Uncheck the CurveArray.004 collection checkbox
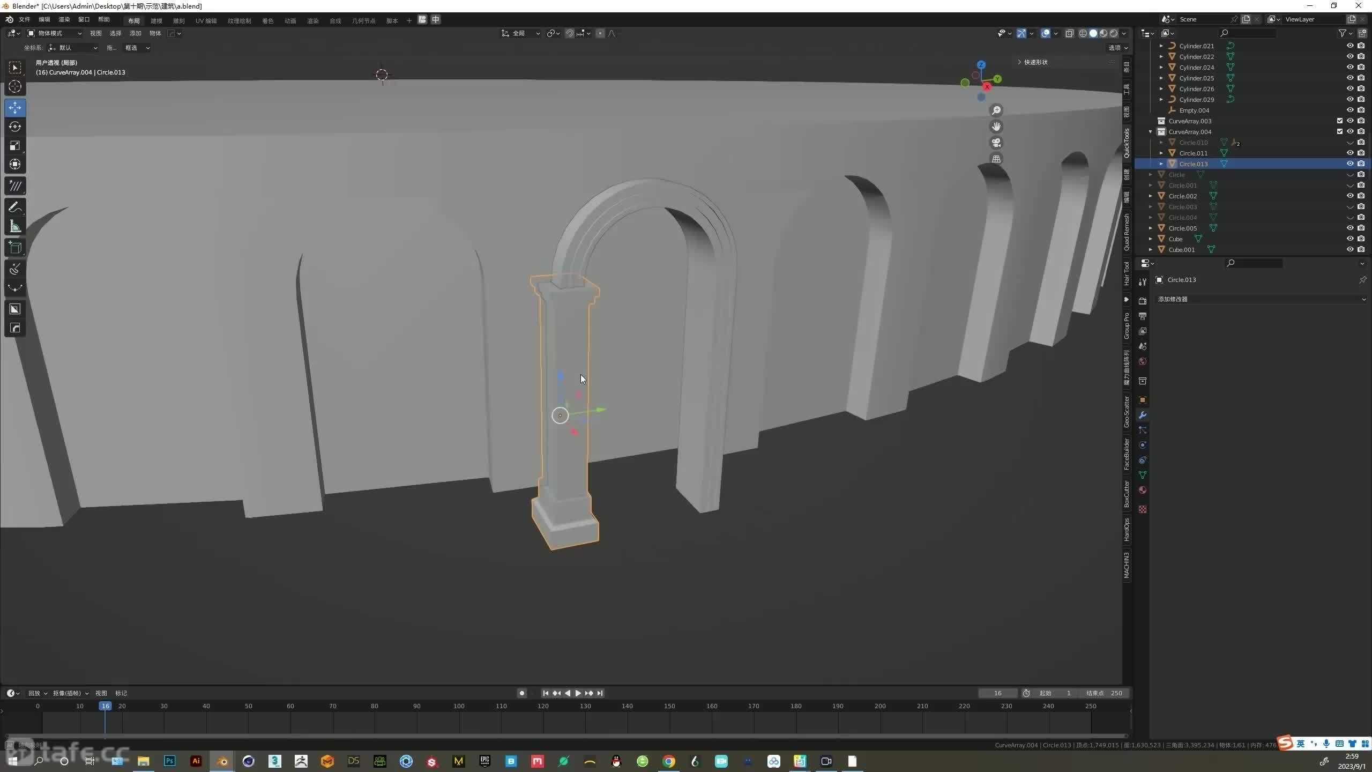Image resolution: width=1372 pixels, height=772 pixels. coord(1340,131)
